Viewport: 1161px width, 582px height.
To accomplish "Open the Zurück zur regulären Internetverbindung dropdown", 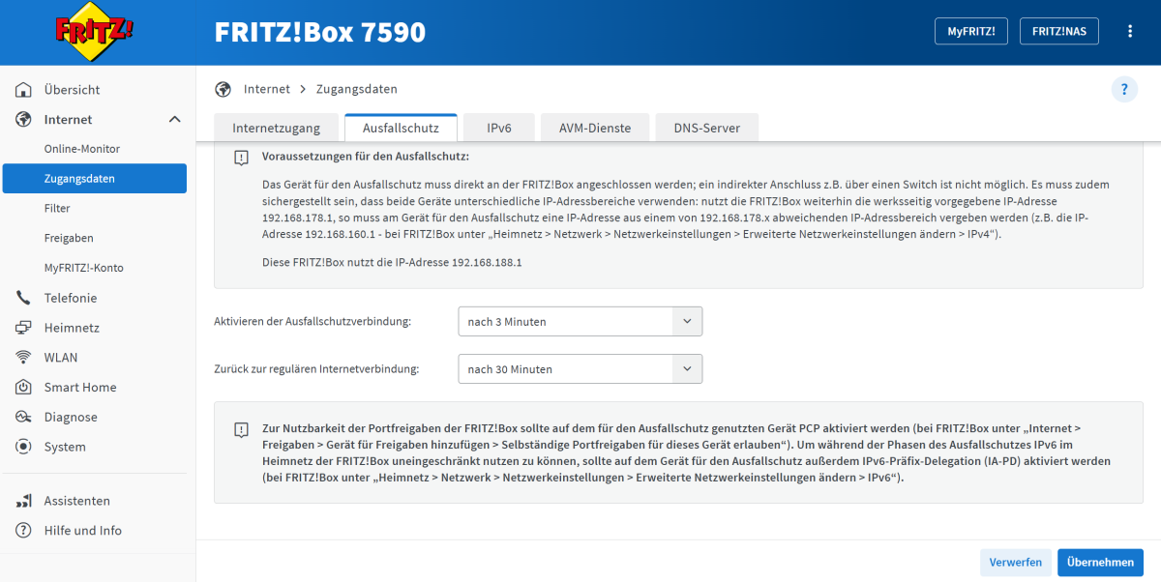I will click(x=580, y=369).
